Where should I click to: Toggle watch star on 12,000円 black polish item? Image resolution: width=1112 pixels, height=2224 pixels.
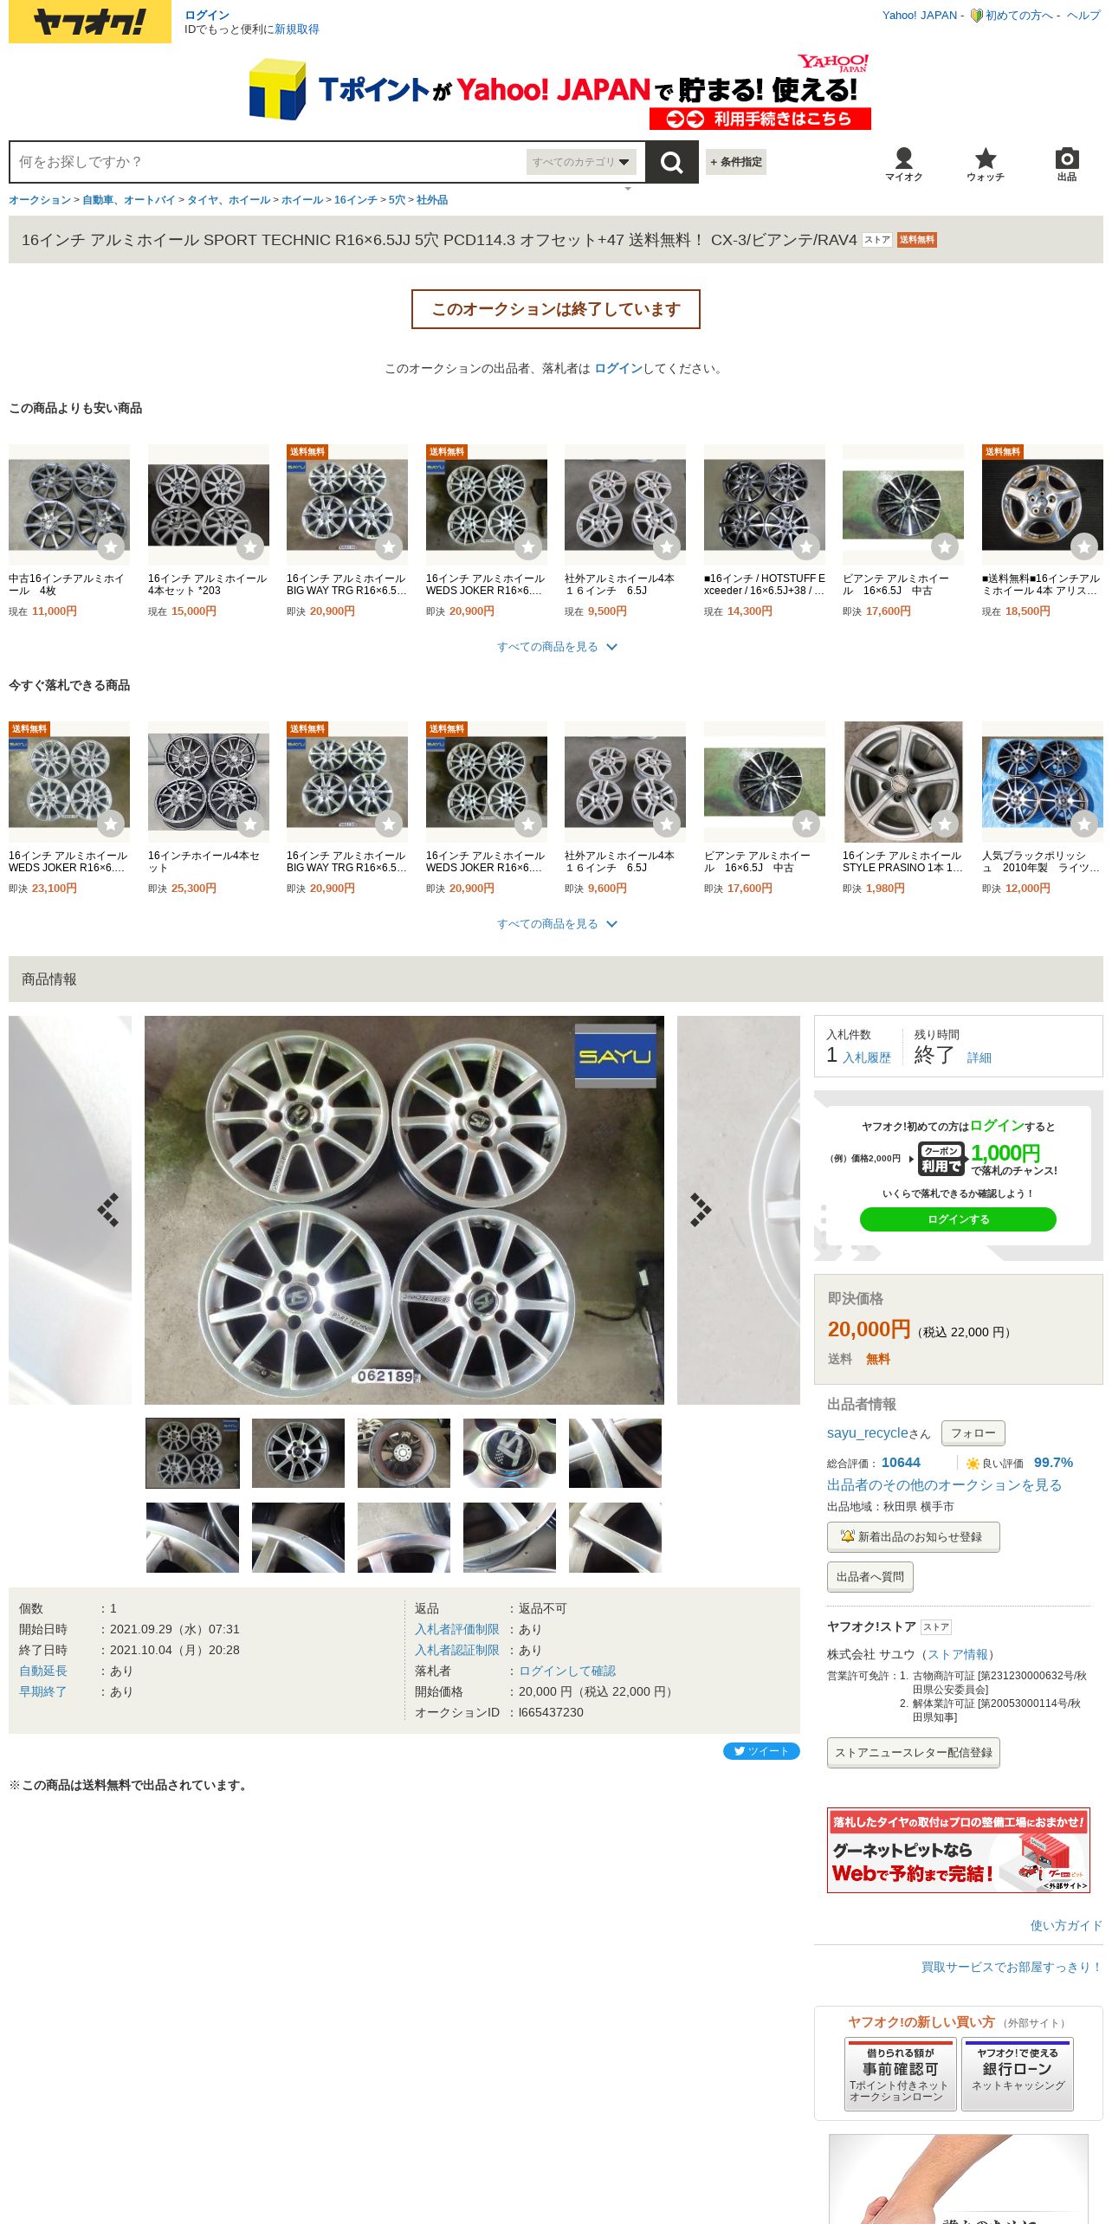point(1084,824)
